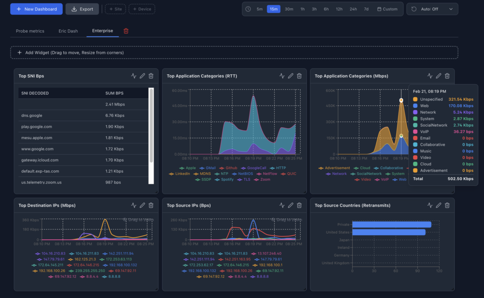Open the Device filter

pyautogui.click(x=140, y=9)
